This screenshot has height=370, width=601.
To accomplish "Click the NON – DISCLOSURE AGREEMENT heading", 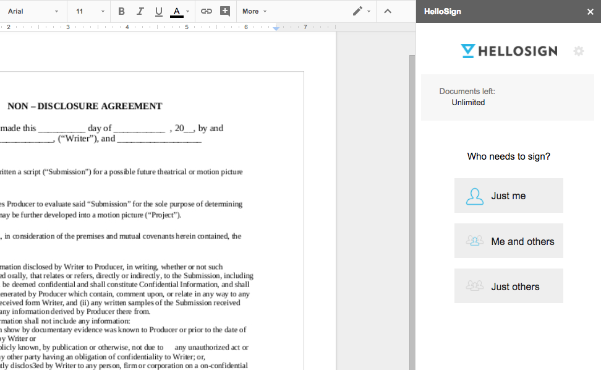I will [85, 106].
